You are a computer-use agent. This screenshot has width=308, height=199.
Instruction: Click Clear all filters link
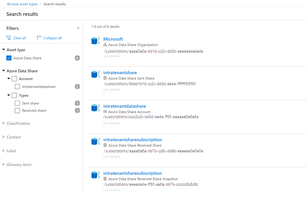click(19, 38)
